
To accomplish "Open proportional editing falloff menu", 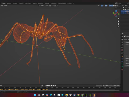I will (57, 6).
